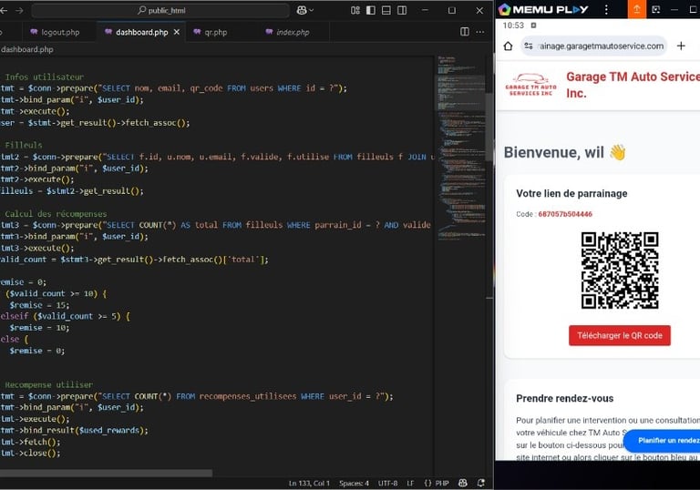This screenshot has height=490, width=700.
Task: Go forward with VS Code navigation arrow
Action: pos(19,10)
